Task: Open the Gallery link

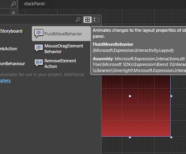Action: tap(5, 80)
